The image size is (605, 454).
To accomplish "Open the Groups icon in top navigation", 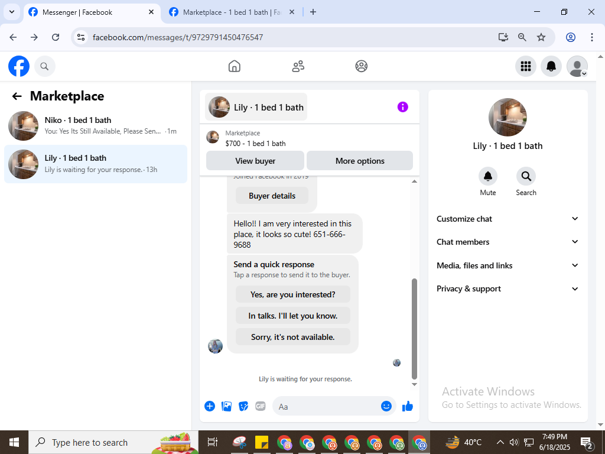I will 361,66.
